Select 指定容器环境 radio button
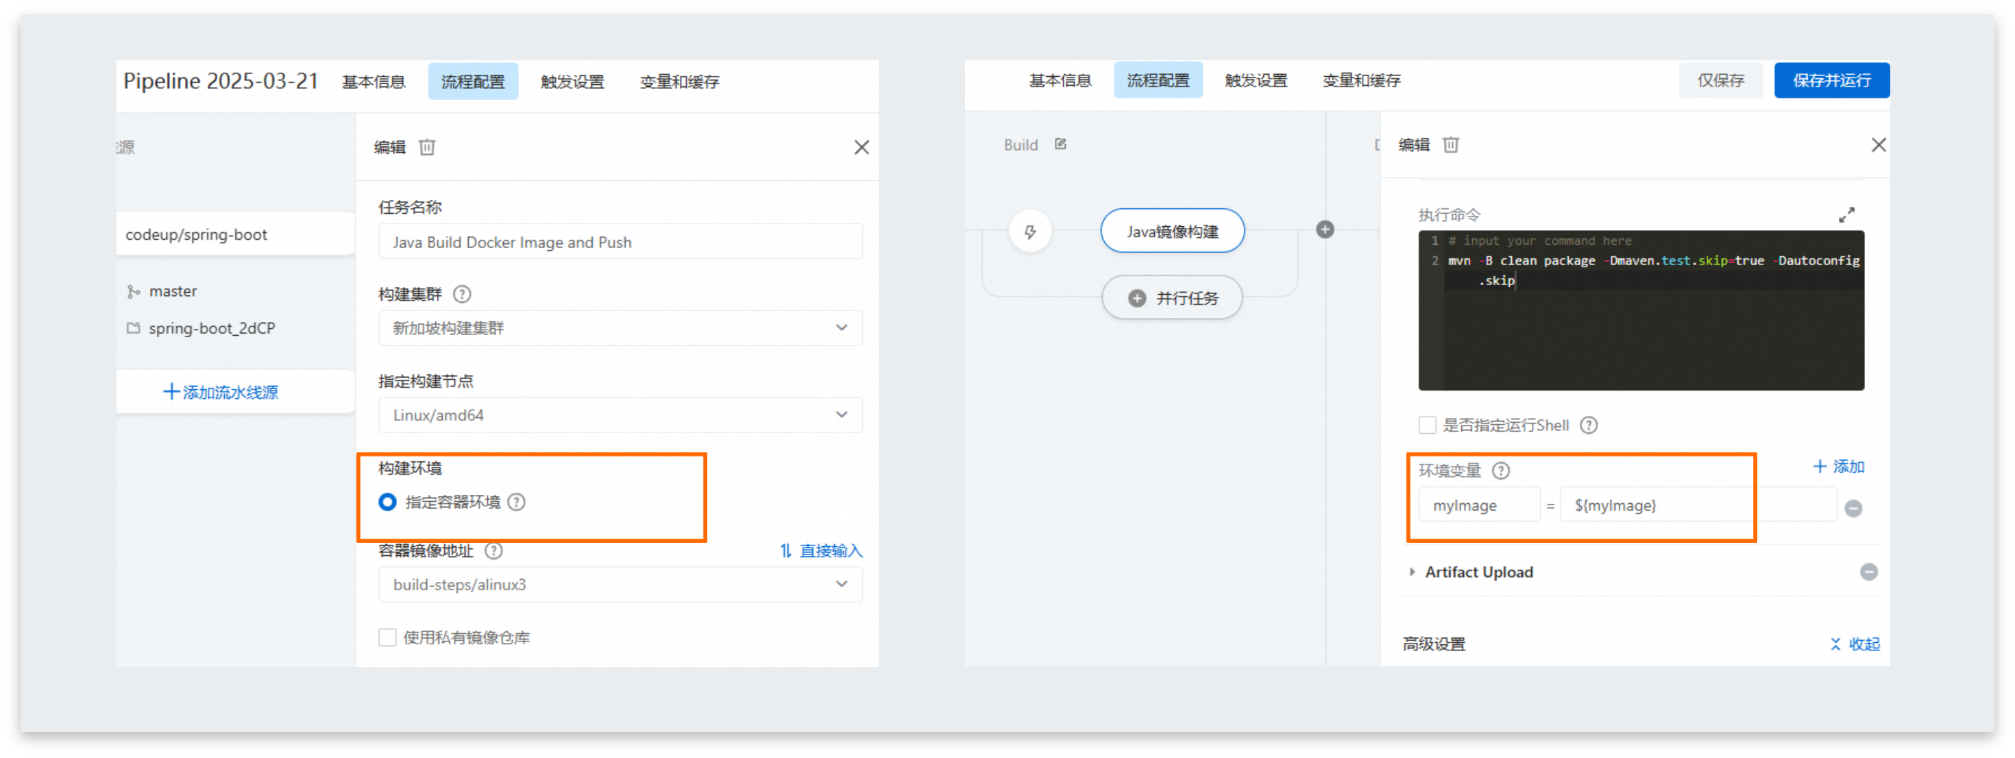The width and height of the screenshot is (2015, 758). point(387,502)
